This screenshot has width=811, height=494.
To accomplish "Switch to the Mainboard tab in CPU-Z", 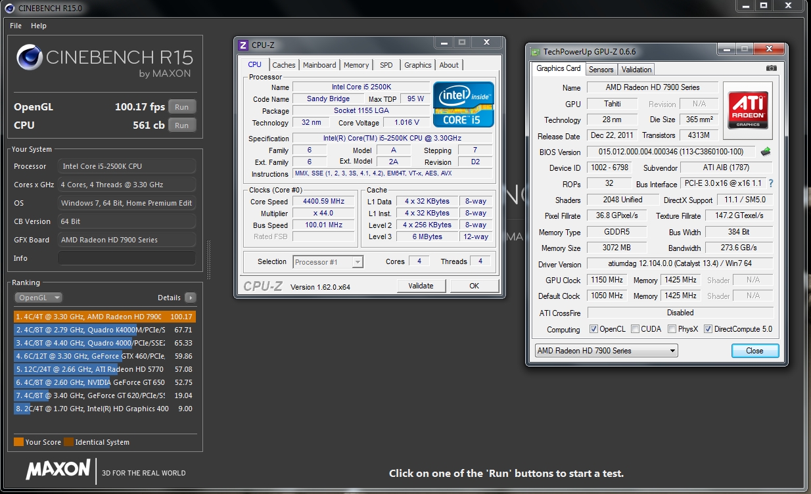I will (x=319, y=65).
